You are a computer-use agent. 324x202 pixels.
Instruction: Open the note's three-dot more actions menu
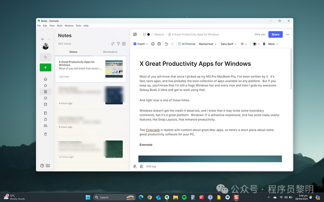click(288, 34)
